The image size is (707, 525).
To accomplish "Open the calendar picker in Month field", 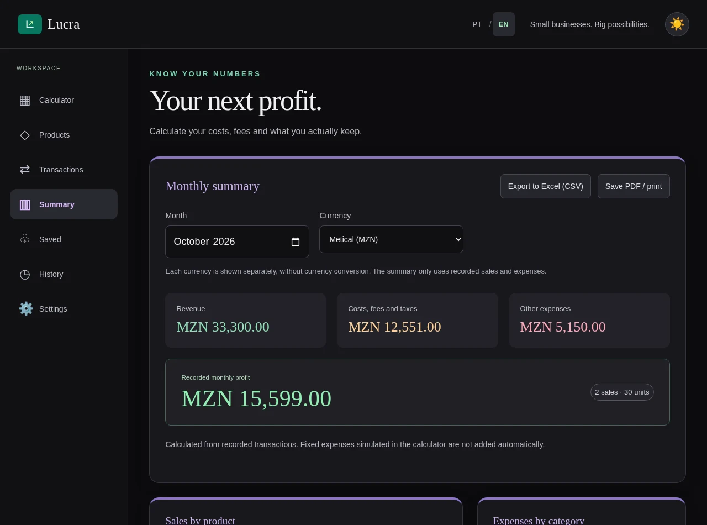I will point(296,242).
